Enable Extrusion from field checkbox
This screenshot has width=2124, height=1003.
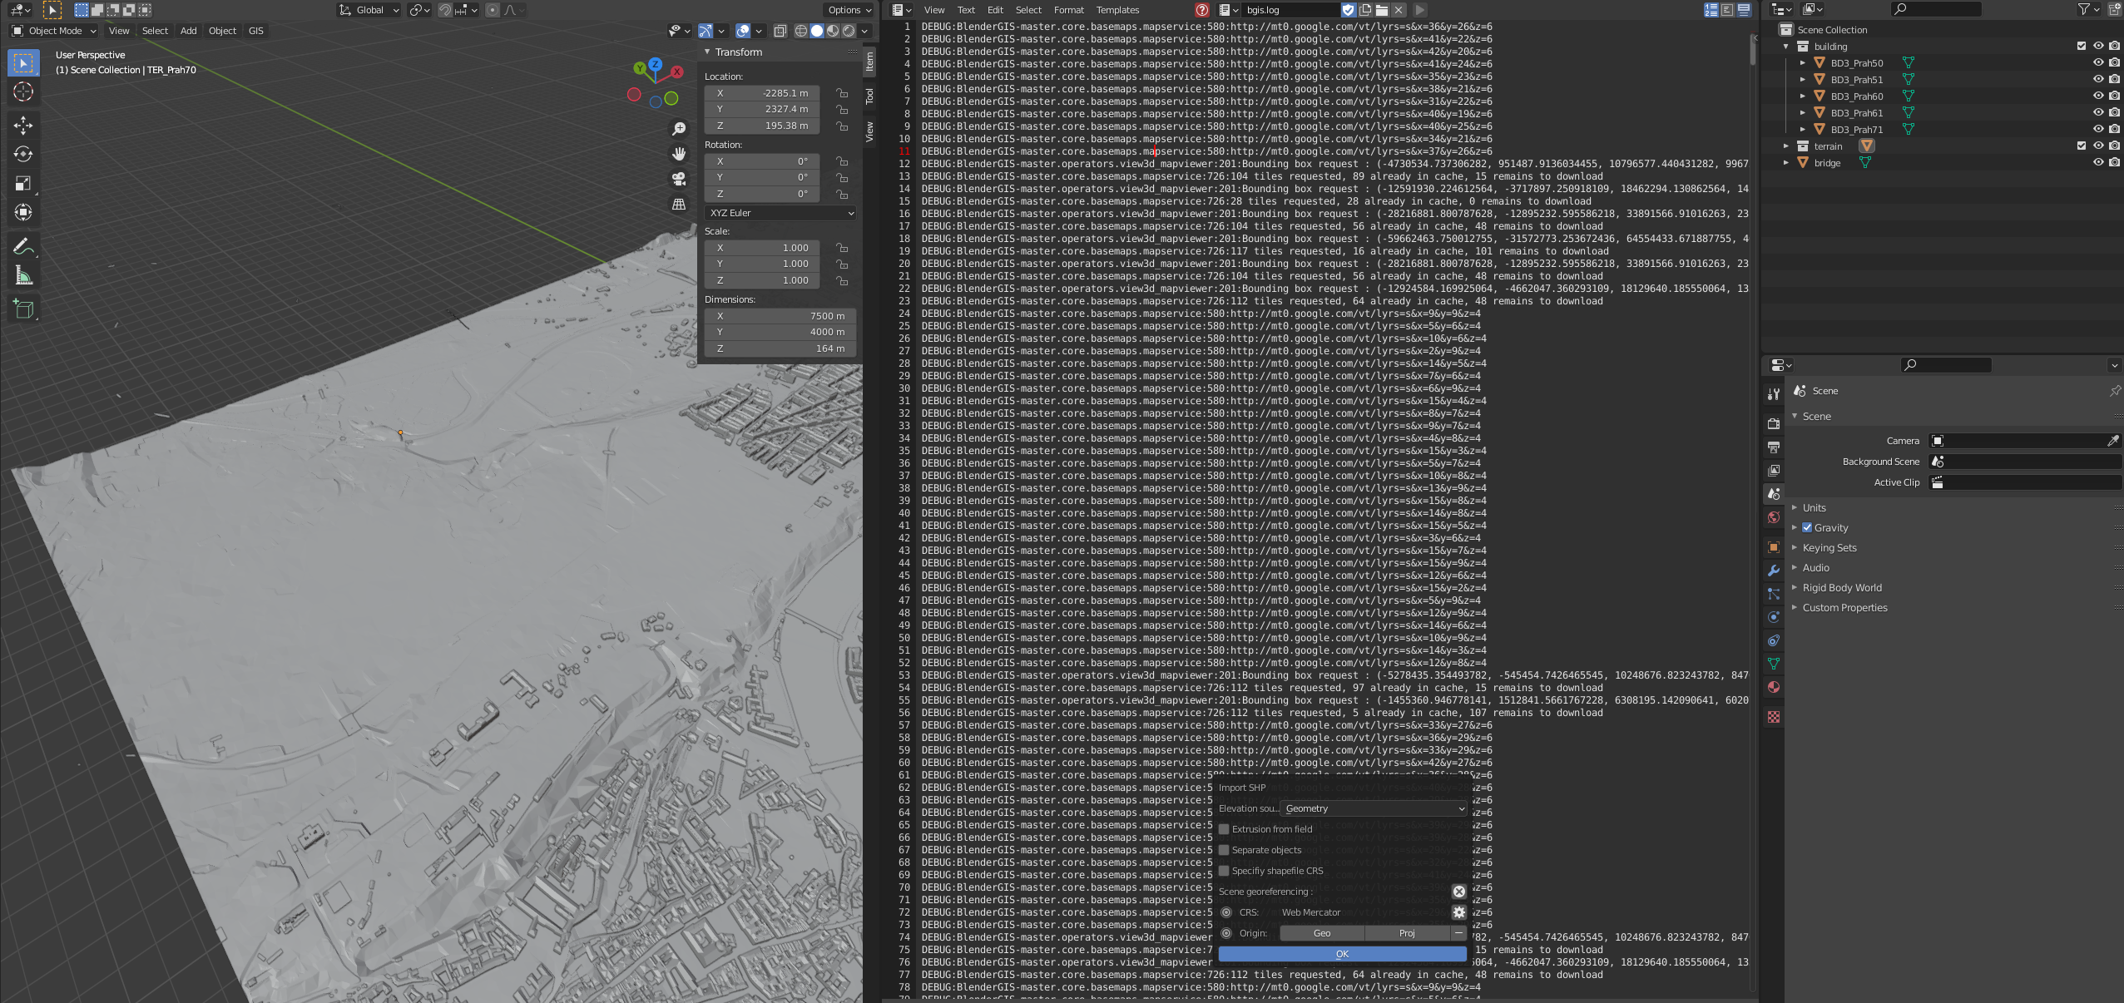click(1224, 829)
